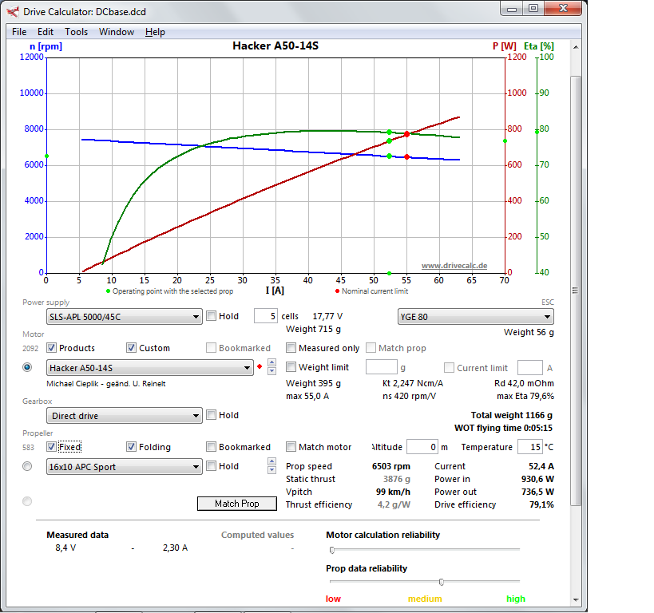
Task: Open the Direct drive gearbox dropdown
Action: click(x=123, y=416)
